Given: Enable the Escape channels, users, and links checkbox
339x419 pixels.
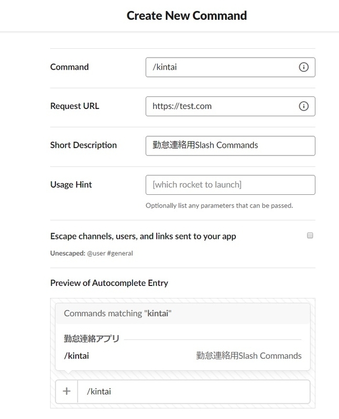Looking at the screenshot, I should point(310,235).
